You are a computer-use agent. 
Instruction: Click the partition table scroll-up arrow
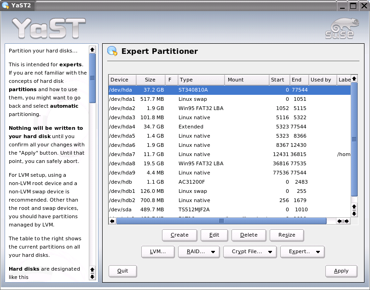click(x=354, y=79)
